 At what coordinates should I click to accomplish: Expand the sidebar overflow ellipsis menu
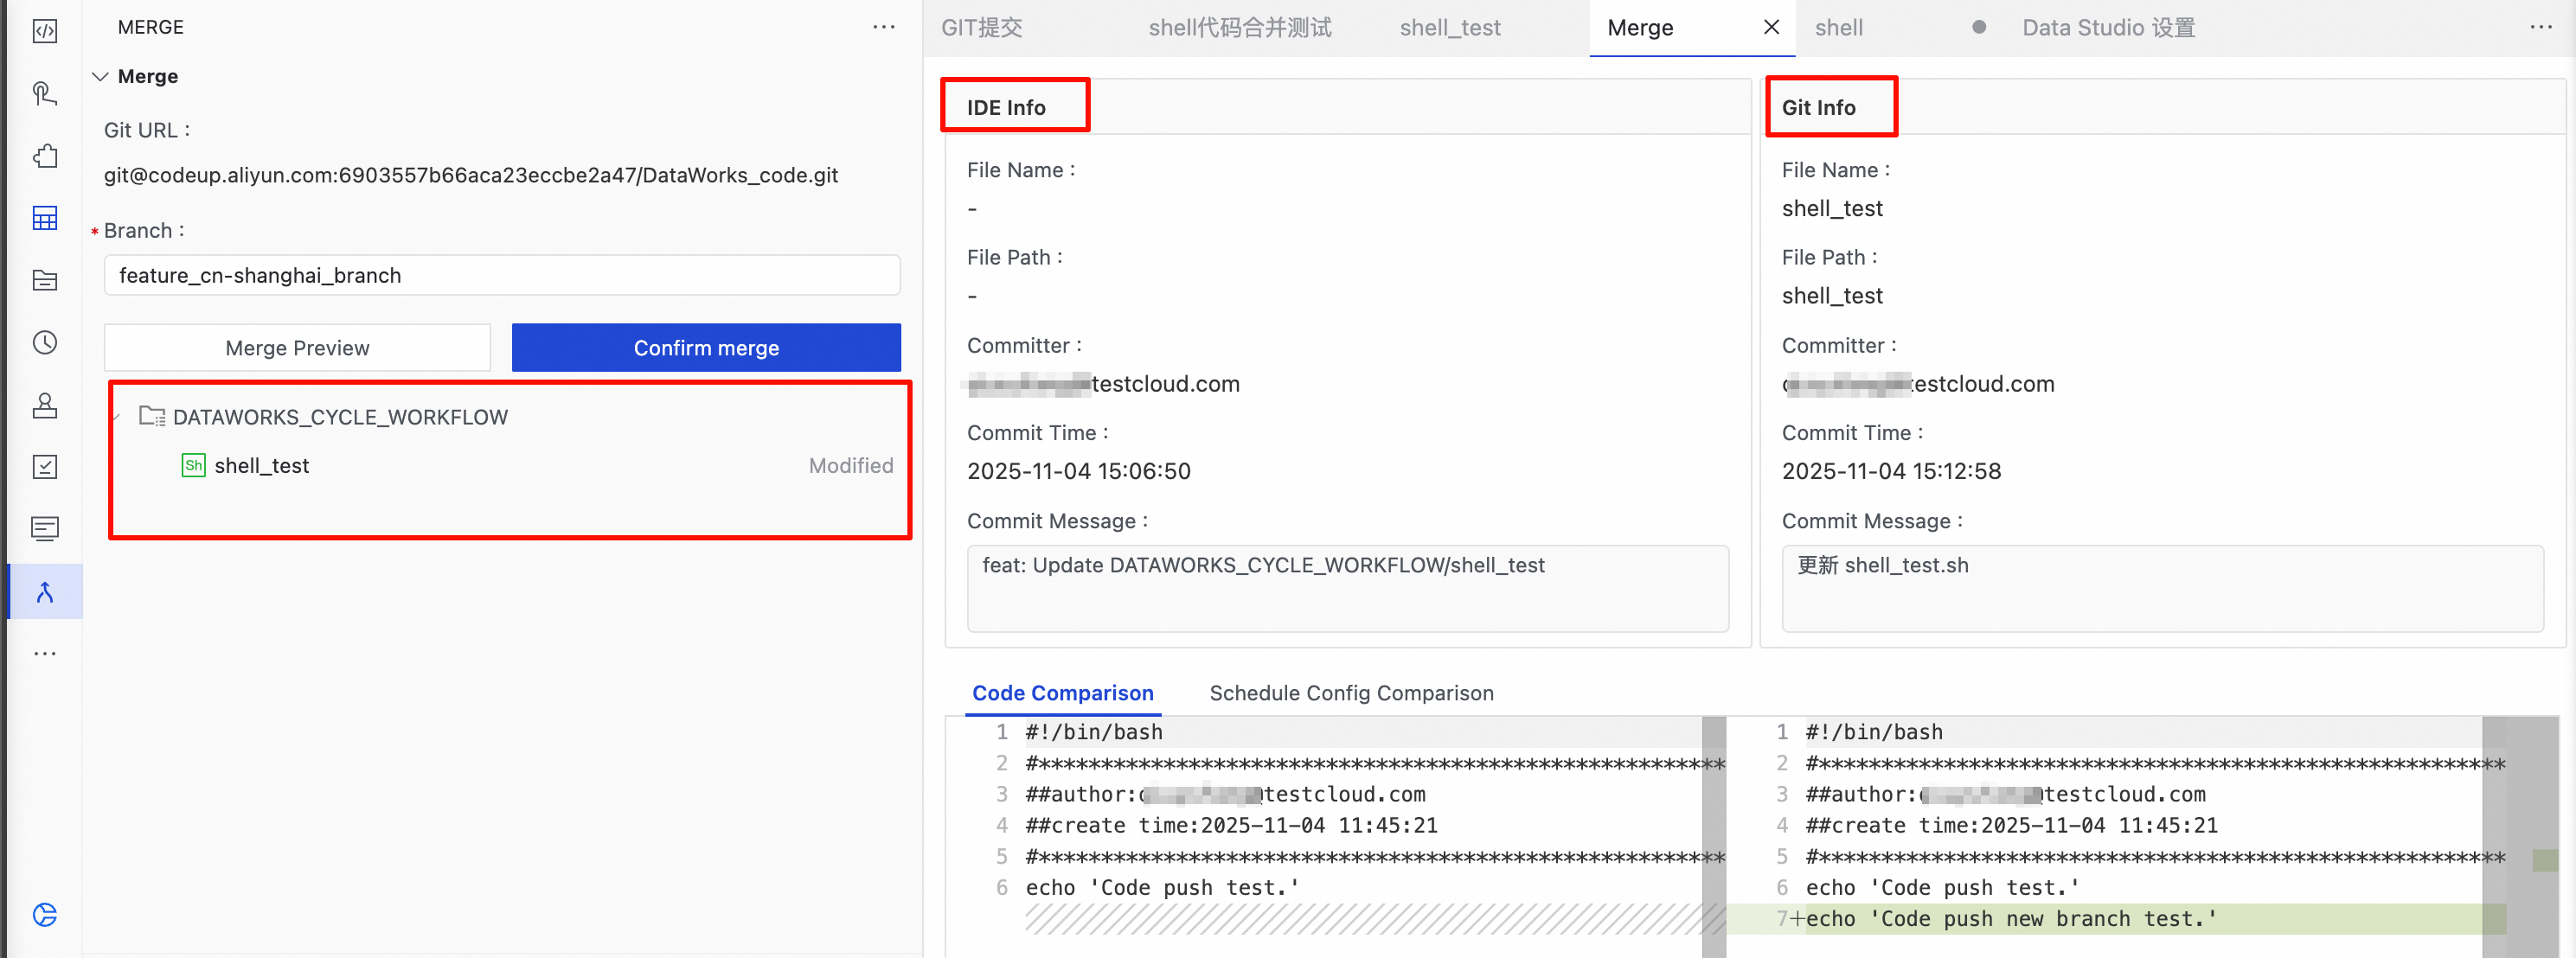tap(45, 654)
